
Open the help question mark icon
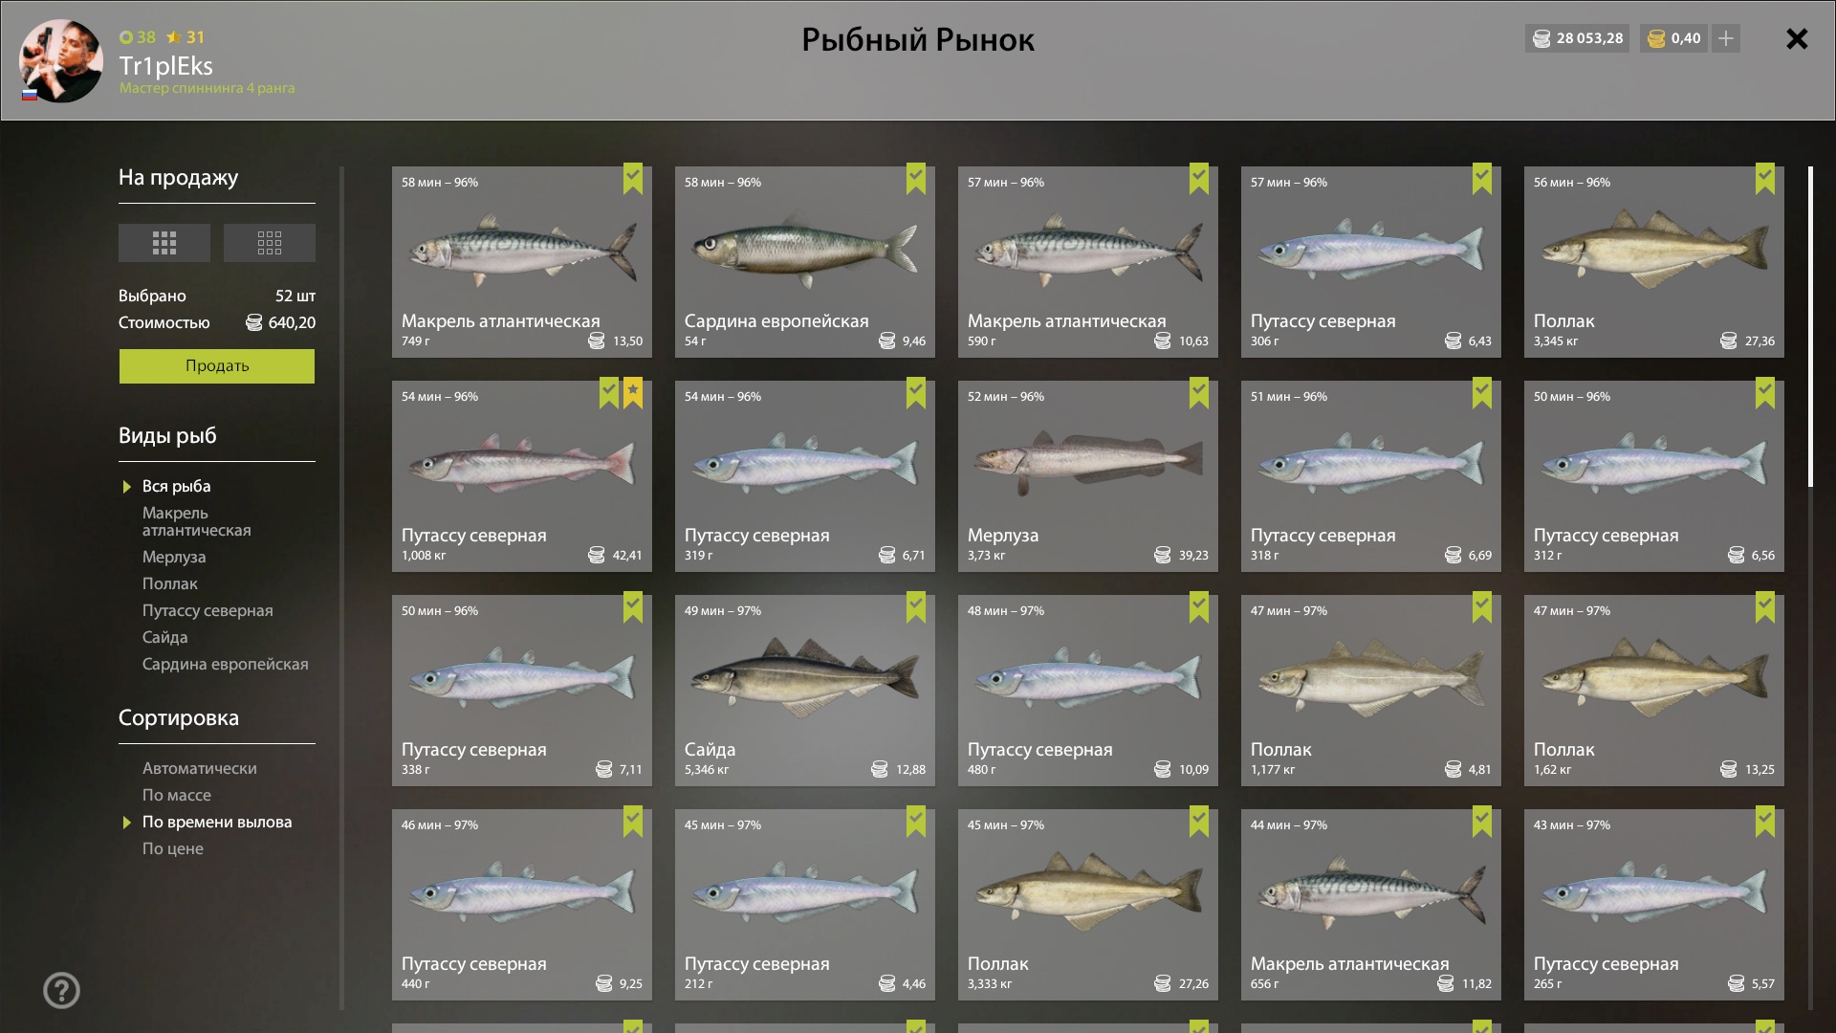[x=61, y=990]
